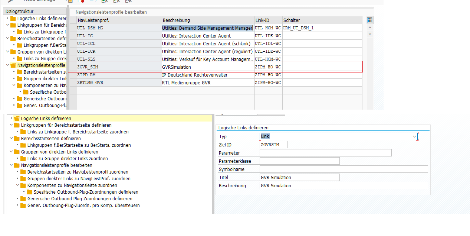
Task: Collapse Komponenten zu Navigationsleiste zuordnen node
Action: point(18,185)
